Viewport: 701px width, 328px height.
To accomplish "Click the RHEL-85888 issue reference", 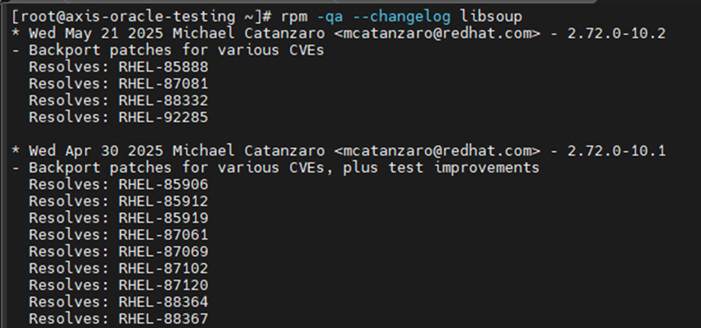I will [x=163, y=67].
